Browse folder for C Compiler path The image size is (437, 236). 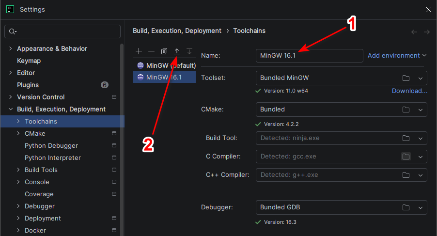pyautogui.click(x=406, y=157)
